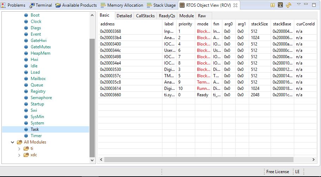Switch to the CallStacks tab
Viewport: 321px width, 177px height.
tap(145, 16)
